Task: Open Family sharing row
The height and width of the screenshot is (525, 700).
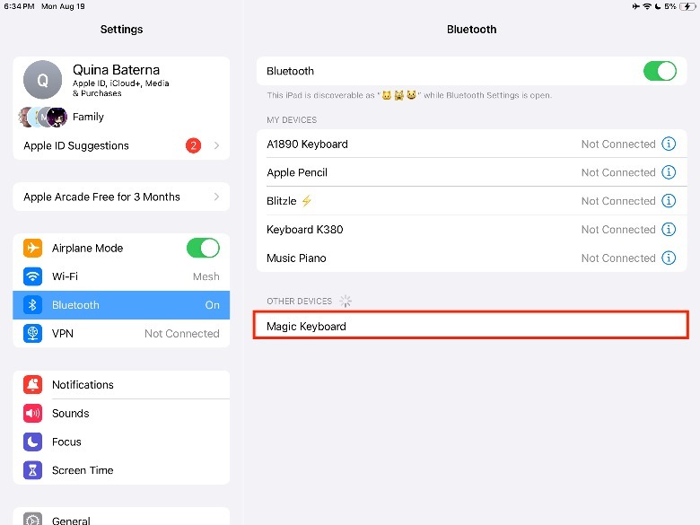Action: (121, 117)
